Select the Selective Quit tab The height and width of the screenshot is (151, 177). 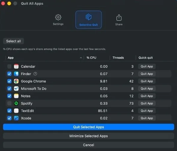88,20
